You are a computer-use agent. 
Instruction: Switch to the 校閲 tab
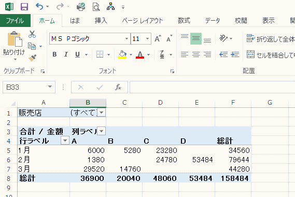point(241,20)
